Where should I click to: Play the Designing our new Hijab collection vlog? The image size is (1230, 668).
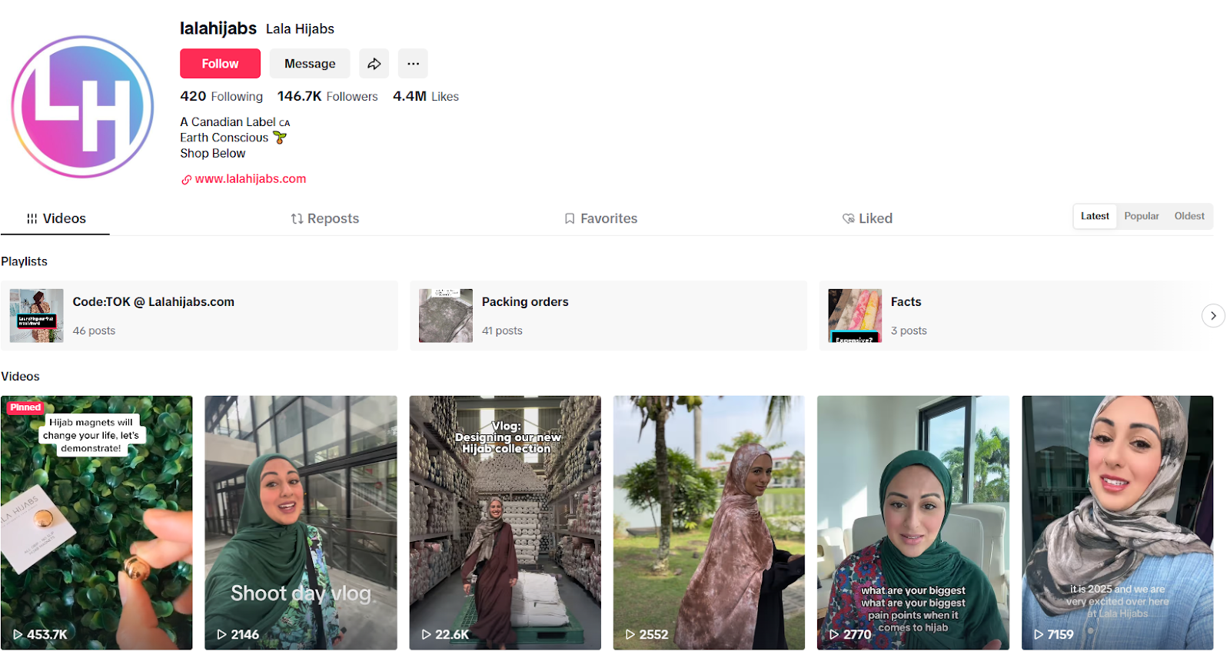pyautogui.click(x=505, y=523)
